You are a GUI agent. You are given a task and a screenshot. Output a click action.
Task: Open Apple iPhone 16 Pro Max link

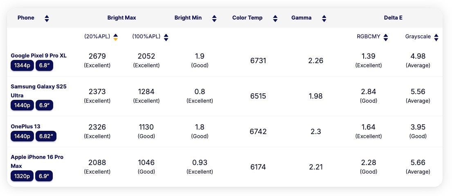[x=37, y=161]
